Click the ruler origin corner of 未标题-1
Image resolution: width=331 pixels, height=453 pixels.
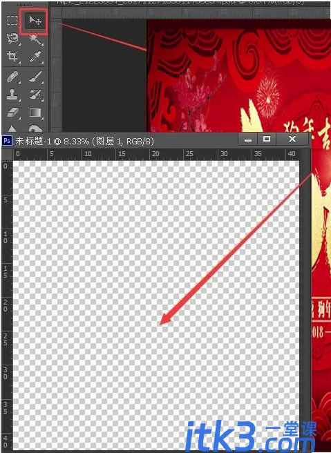pyautogui.click(x=7, y=154)
